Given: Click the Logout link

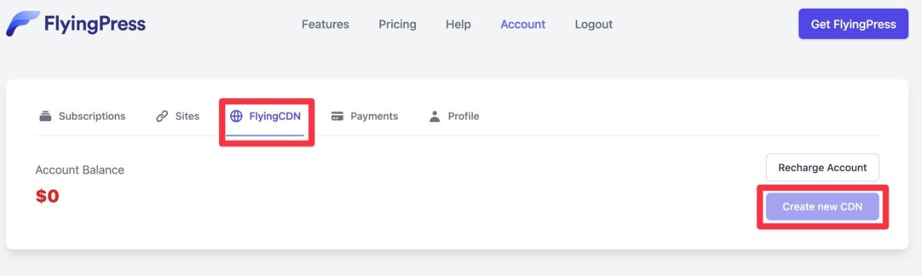Looking at the screenshot, I should pyautogui.click(x=593, y=24).
